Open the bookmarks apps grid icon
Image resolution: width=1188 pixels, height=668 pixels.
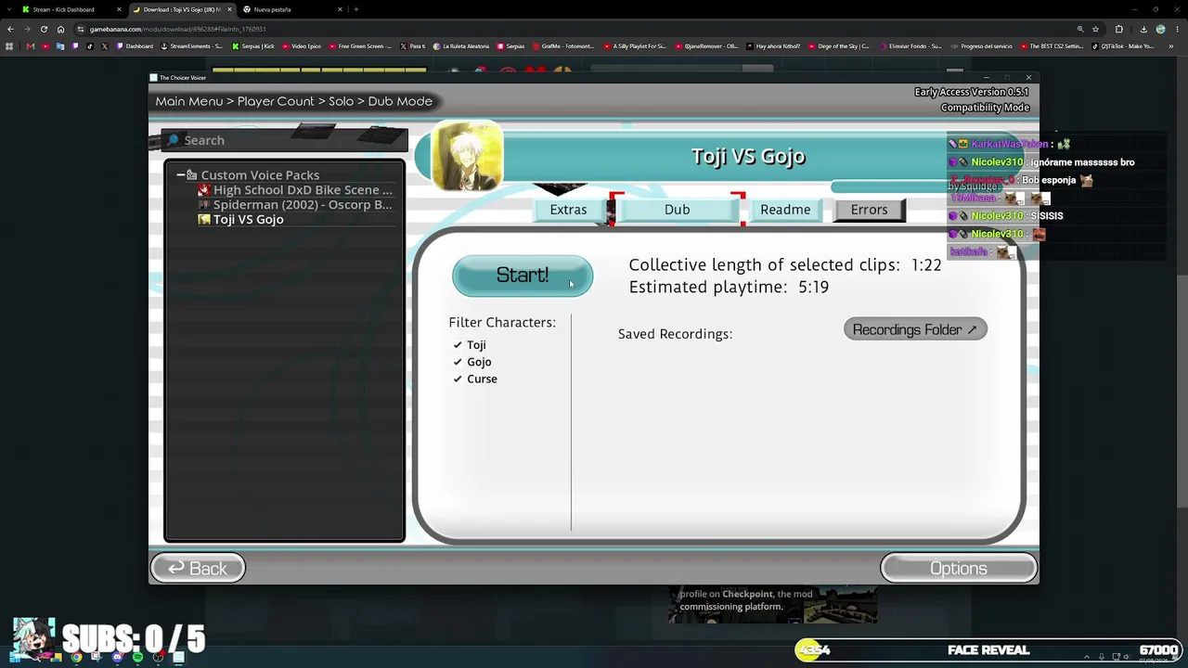point(10,45)
